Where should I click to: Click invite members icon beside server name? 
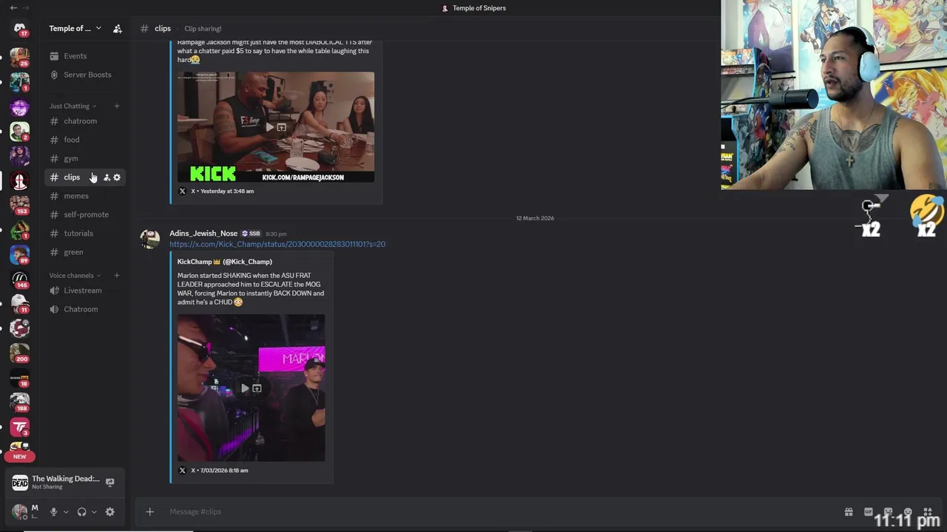click(x=117, y=29)
